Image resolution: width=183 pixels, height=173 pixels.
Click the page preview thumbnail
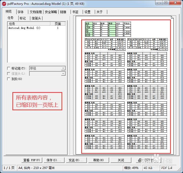(x=125, y=85)
